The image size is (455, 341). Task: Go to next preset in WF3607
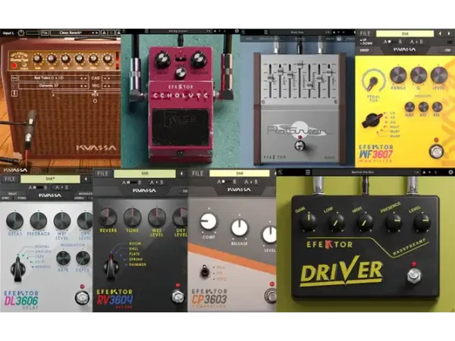pos(449,33)
